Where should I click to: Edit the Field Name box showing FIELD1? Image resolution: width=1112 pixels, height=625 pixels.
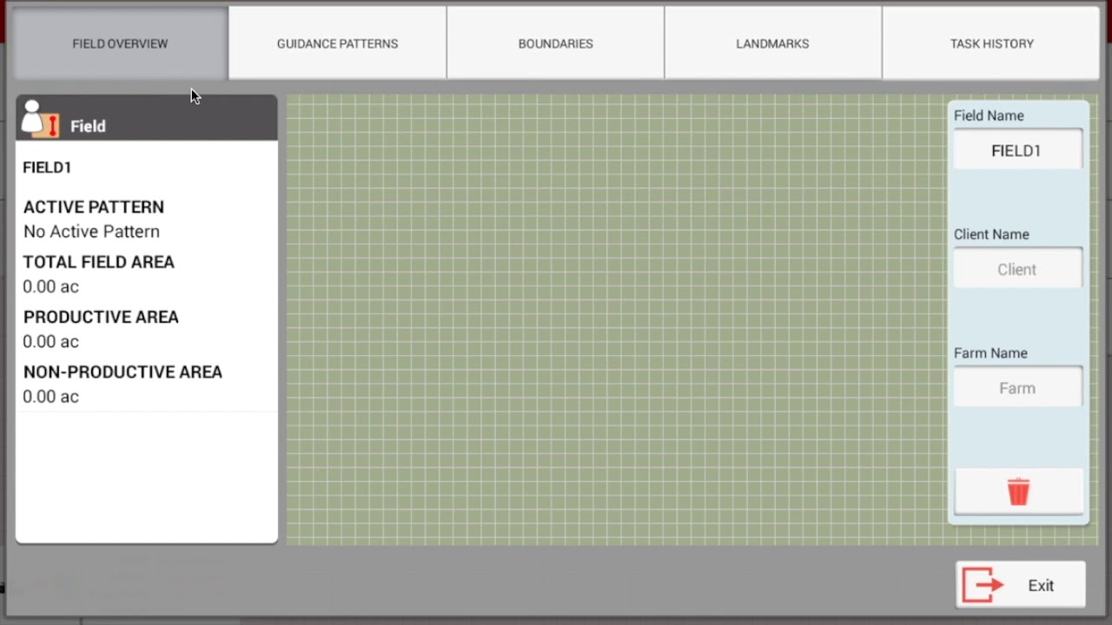[x=1017, y=150]
